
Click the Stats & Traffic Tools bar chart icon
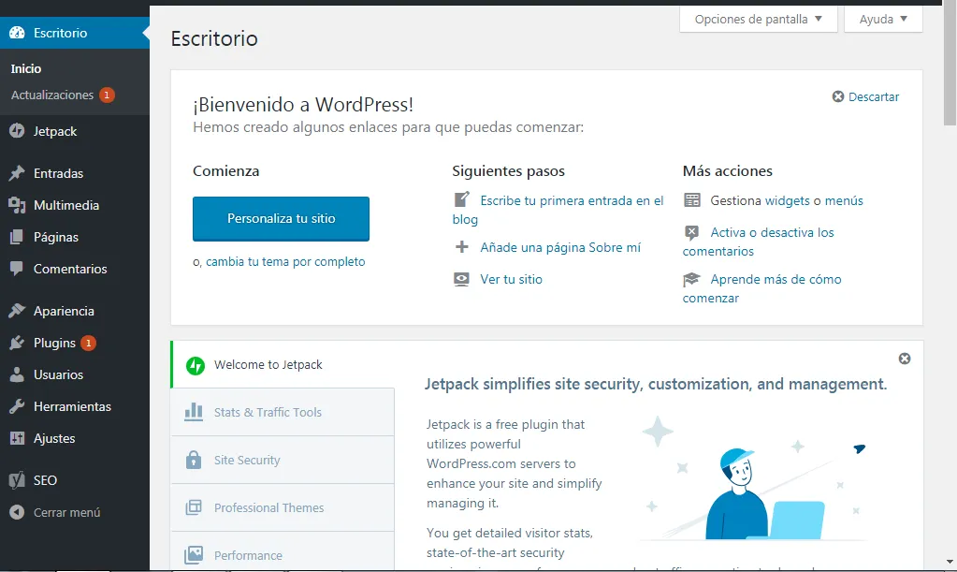194,412
